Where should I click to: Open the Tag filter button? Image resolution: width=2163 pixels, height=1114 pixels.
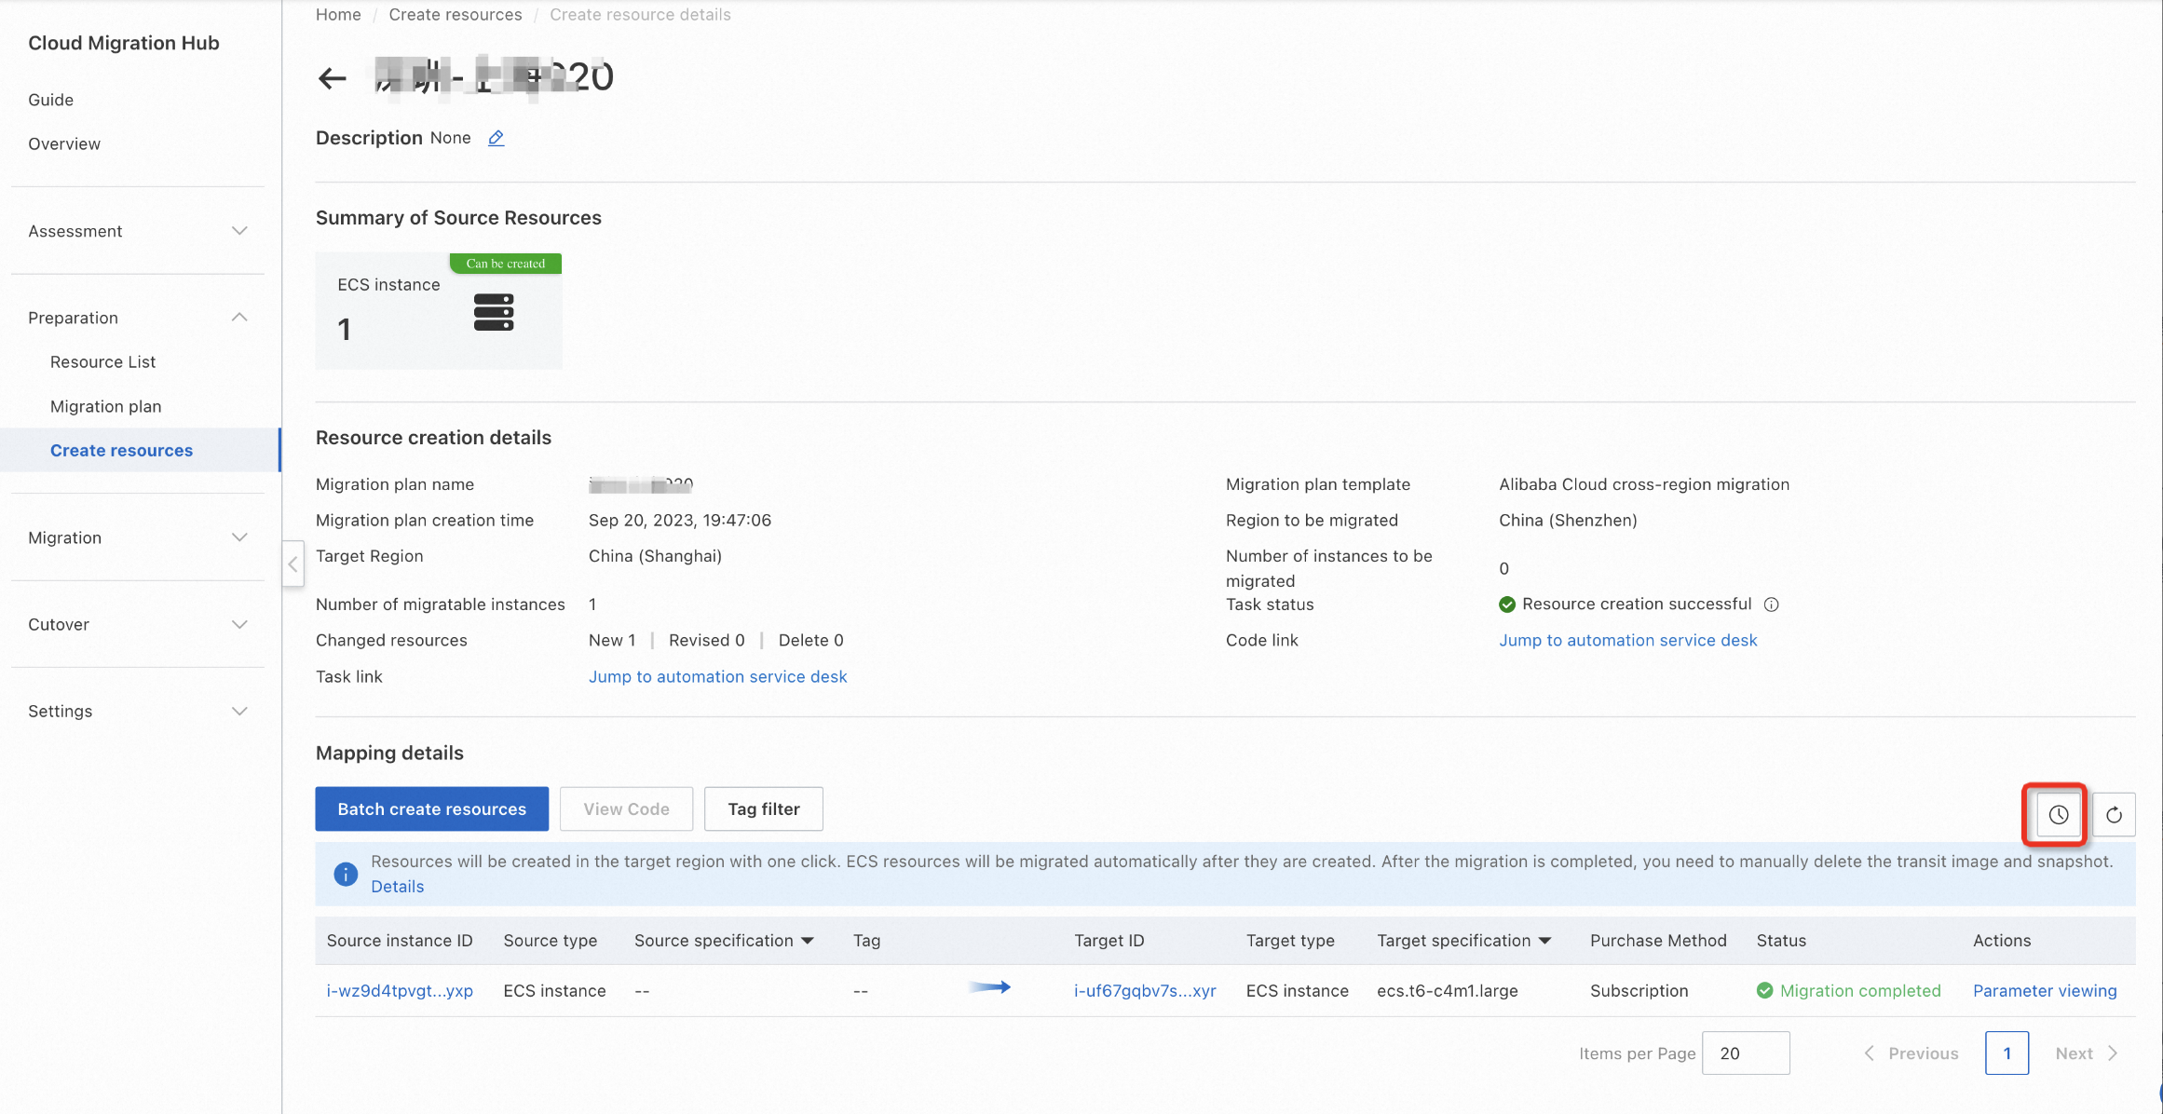pyautogui.click(x=764, y=808)
